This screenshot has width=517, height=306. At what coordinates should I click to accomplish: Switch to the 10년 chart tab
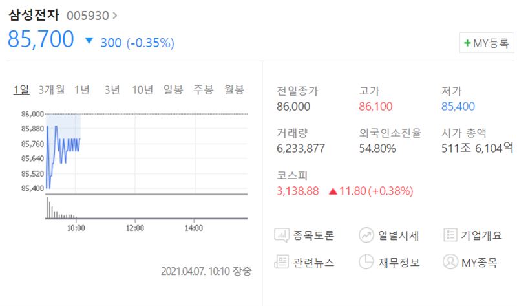click(x=142, y=89)
